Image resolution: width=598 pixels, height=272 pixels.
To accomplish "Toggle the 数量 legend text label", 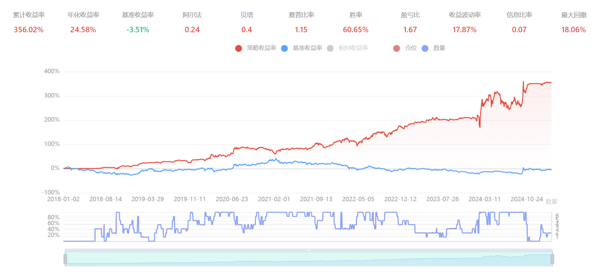I will (x=439, y=48).
